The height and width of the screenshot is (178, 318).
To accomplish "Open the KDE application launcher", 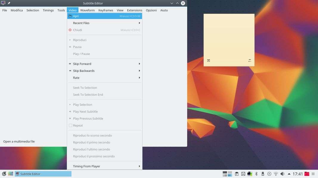I will (4, 174).
